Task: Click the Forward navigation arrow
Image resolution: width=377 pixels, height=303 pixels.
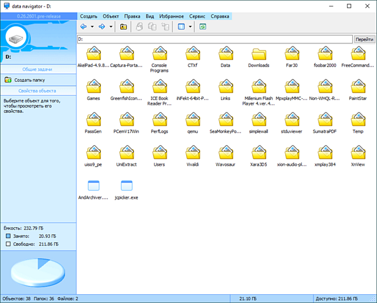Action: pos(101,27)
